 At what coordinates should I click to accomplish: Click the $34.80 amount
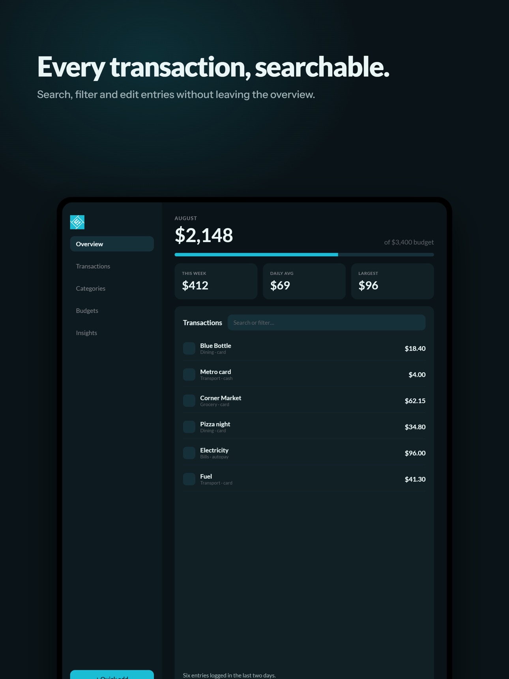click(x=415, y=427)
